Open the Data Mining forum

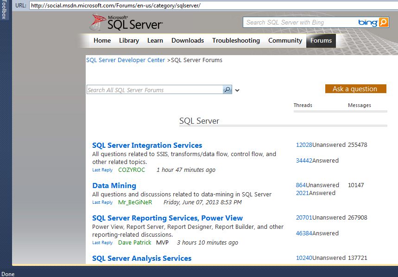pos(114,186)
